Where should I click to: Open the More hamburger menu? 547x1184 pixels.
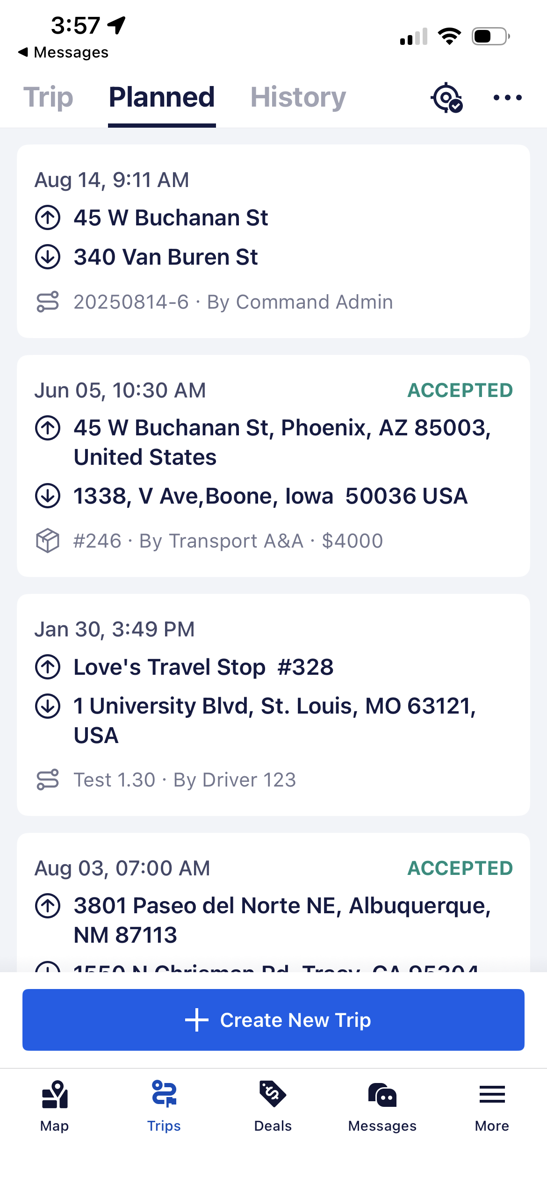(492, 1095)
